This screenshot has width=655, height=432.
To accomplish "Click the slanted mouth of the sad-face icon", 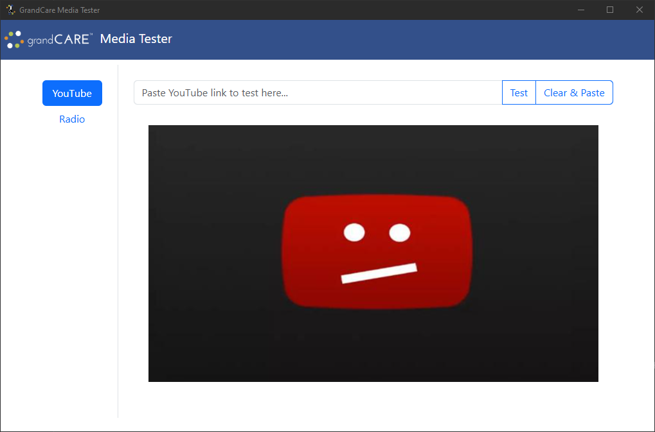I will point(379,273).
